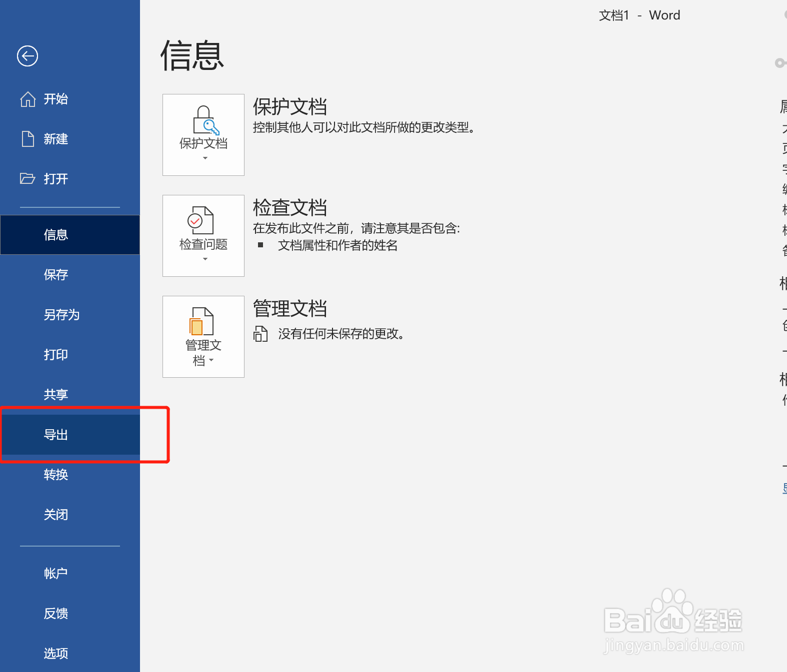Image resolution: width=787 pixels, height=672 pixels.
Task: Open 反馈 in the sidebar
Action: pyautogui.click(x=70, y=614)
